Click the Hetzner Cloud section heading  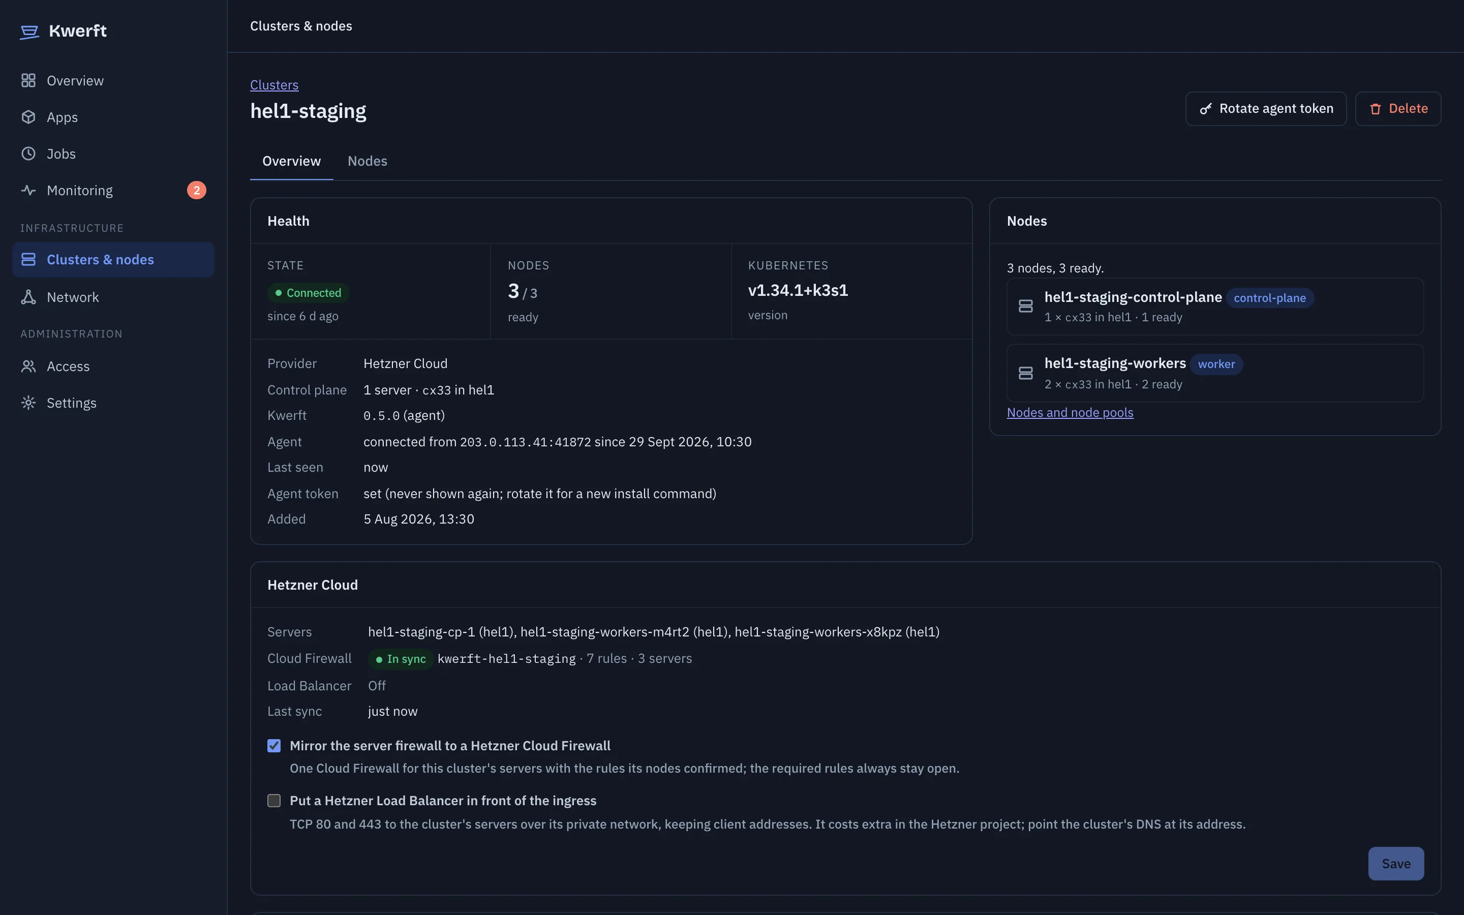(312, 585)
